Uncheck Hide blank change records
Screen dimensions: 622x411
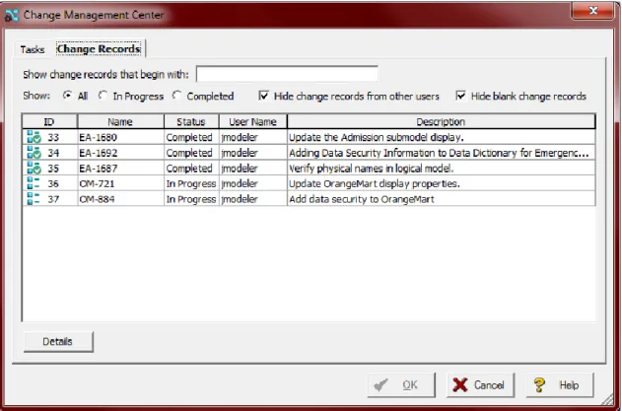click(460, 96)
